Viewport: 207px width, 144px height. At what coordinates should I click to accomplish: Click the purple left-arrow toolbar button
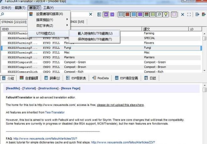click(106, 14)
